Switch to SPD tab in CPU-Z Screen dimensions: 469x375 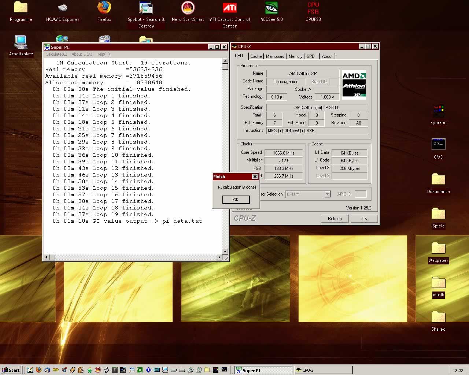coord(311,56)
